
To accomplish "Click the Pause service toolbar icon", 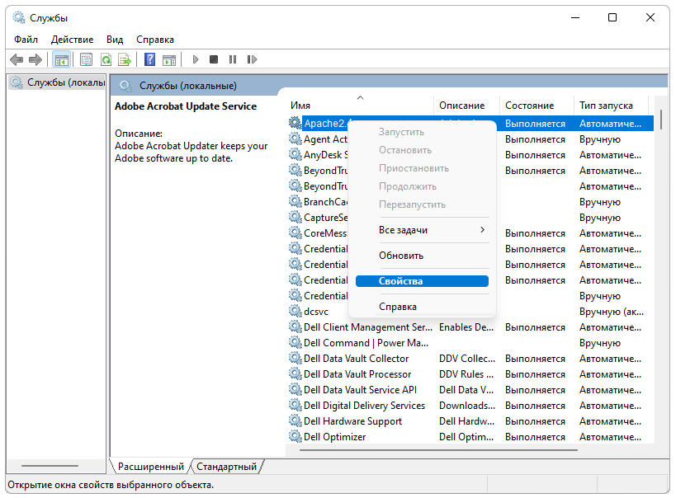I will click(x=233, y=59).
